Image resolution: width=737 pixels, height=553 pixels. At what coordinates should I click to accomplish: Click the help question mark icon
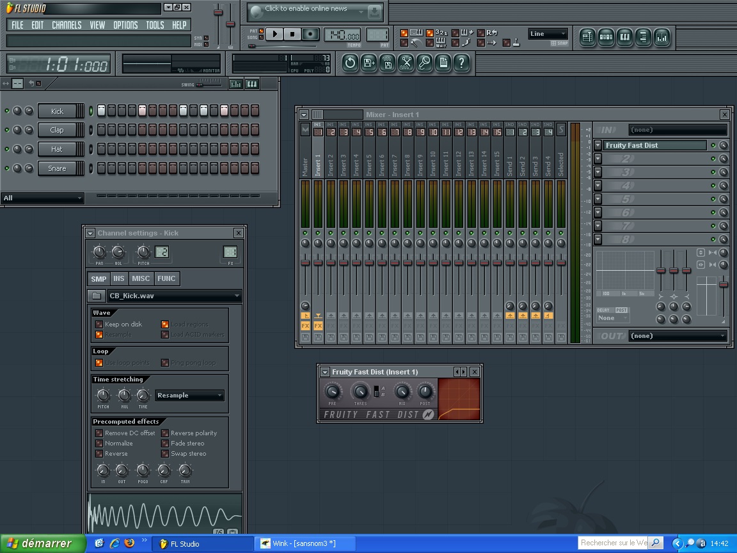461,63
